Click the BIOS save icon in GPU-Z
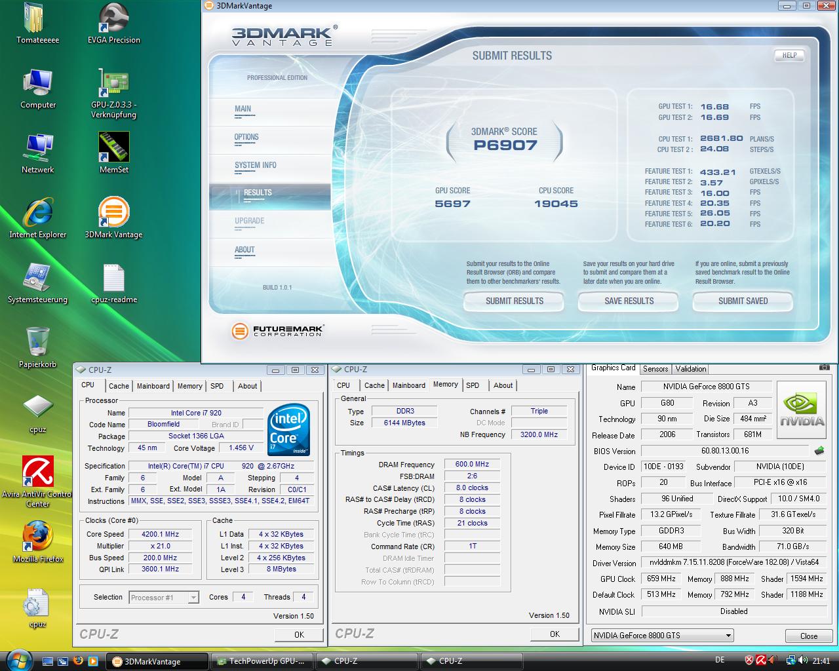Image resolution: width=839 pixels, height=671 pixels. (x=819, y=451)
